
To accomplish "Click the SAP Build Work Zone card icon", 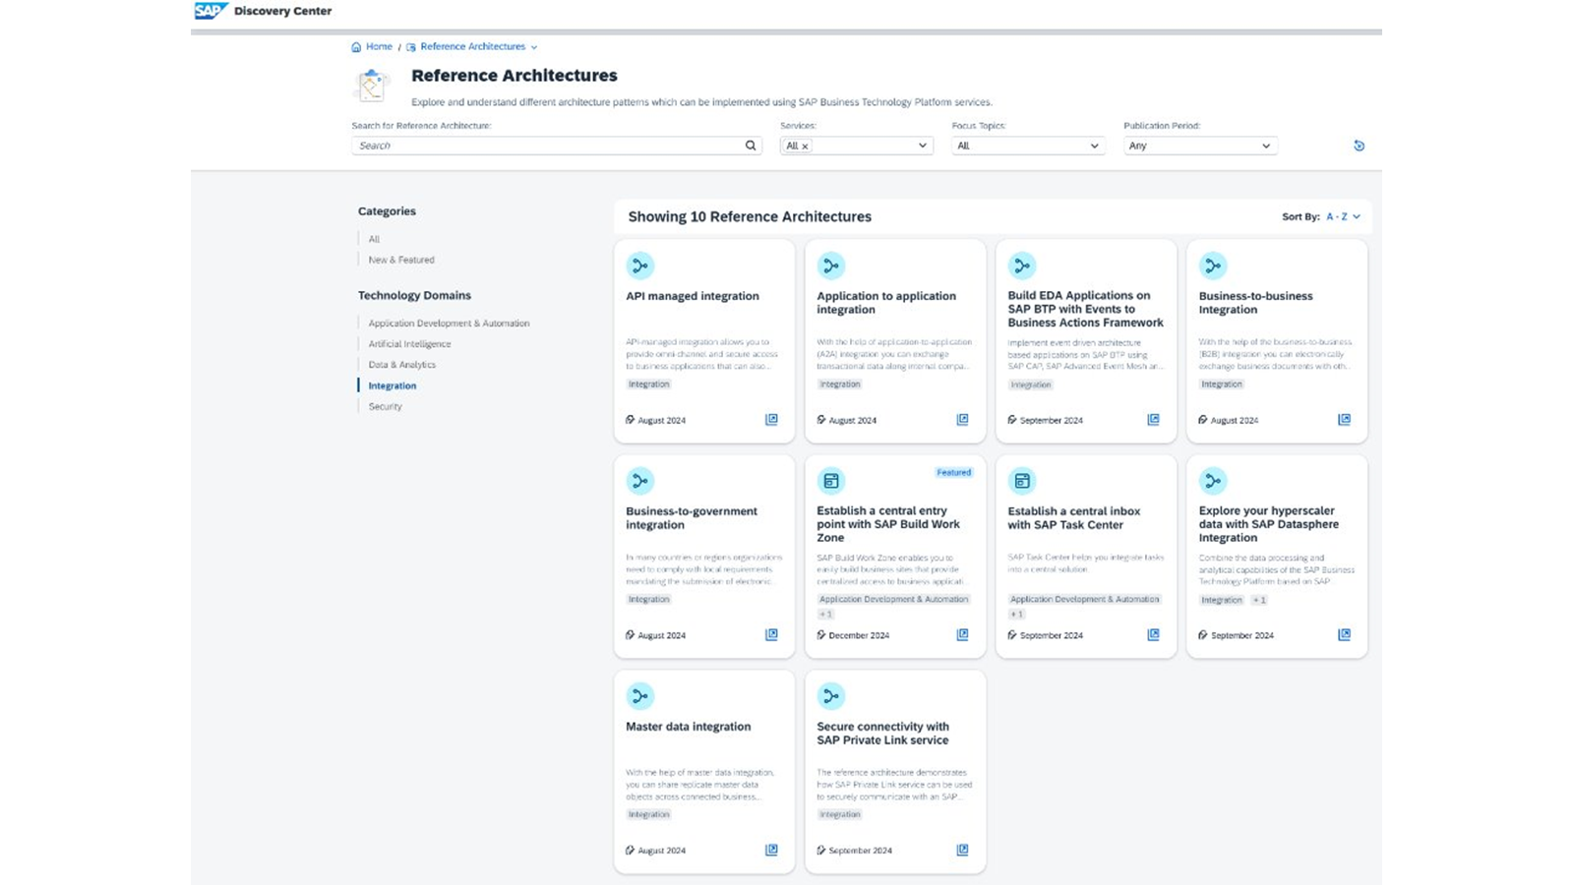I will (831, 481).
